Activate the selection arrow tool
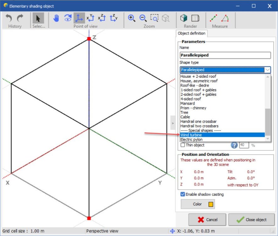This screenshot has width=278, height=236. pyautogui.click(x=38, y=18)
